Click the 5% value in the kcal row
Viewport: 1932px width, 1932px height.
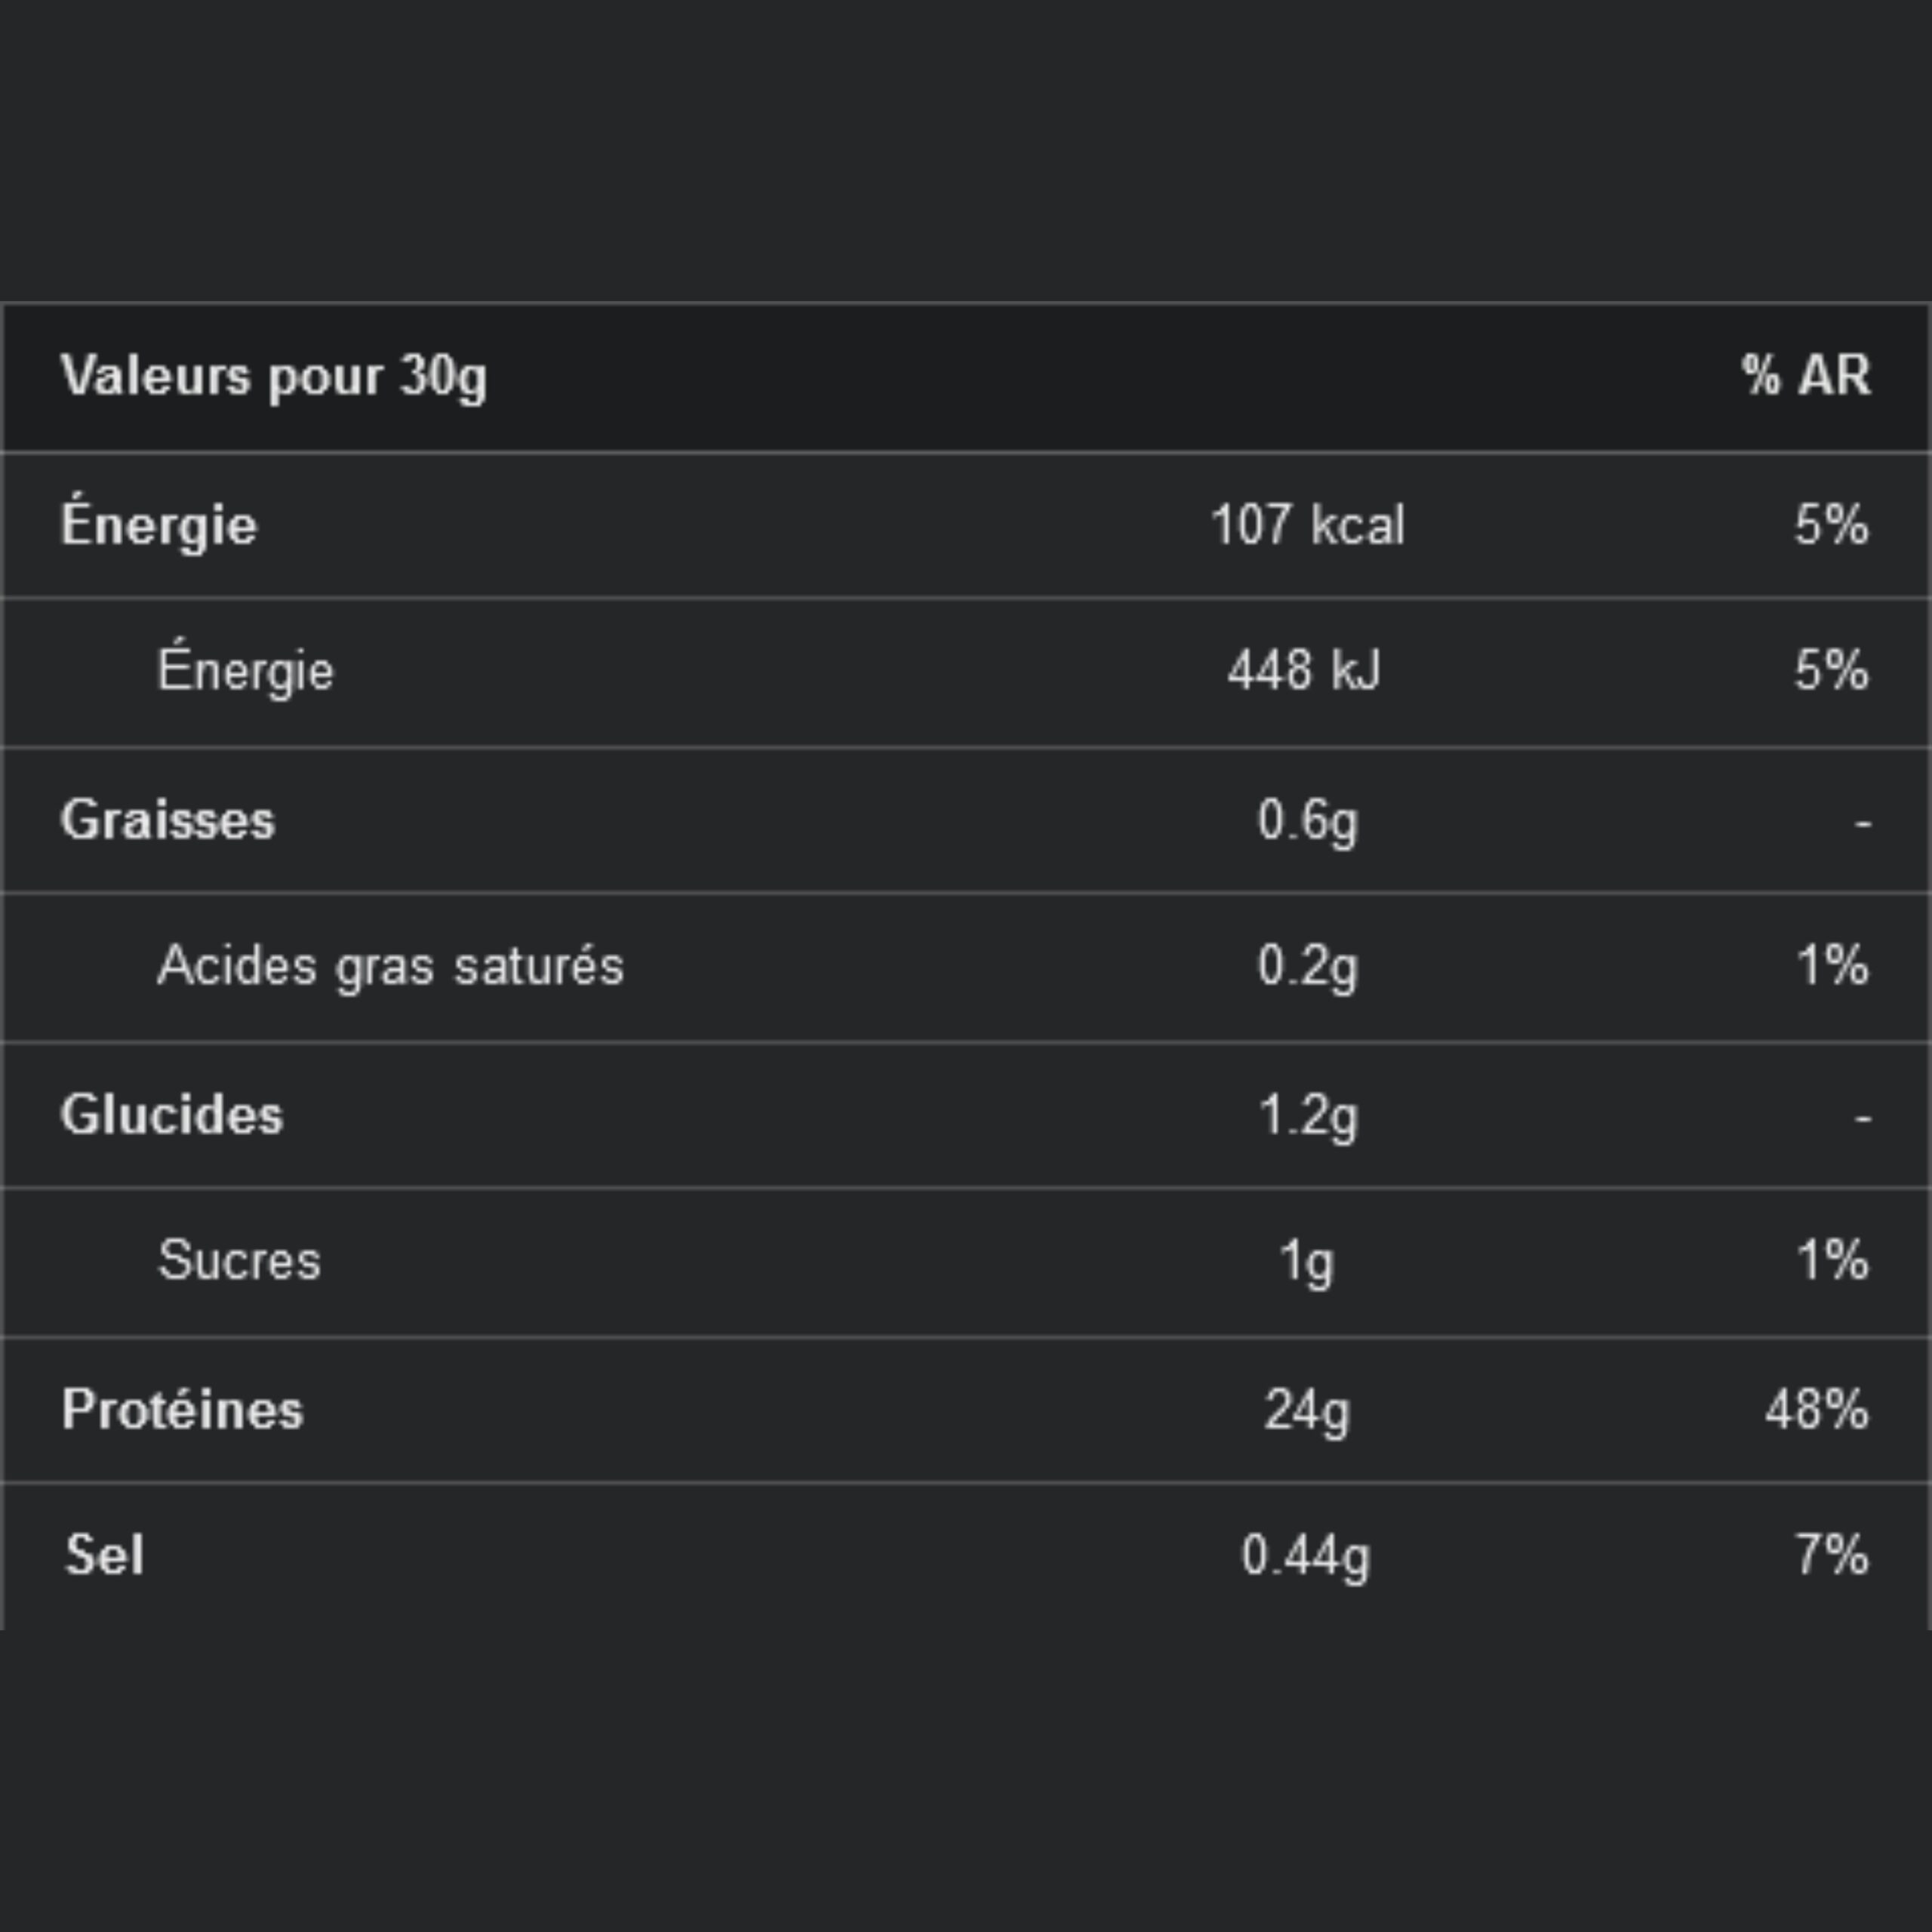[x=1830, y=525]
